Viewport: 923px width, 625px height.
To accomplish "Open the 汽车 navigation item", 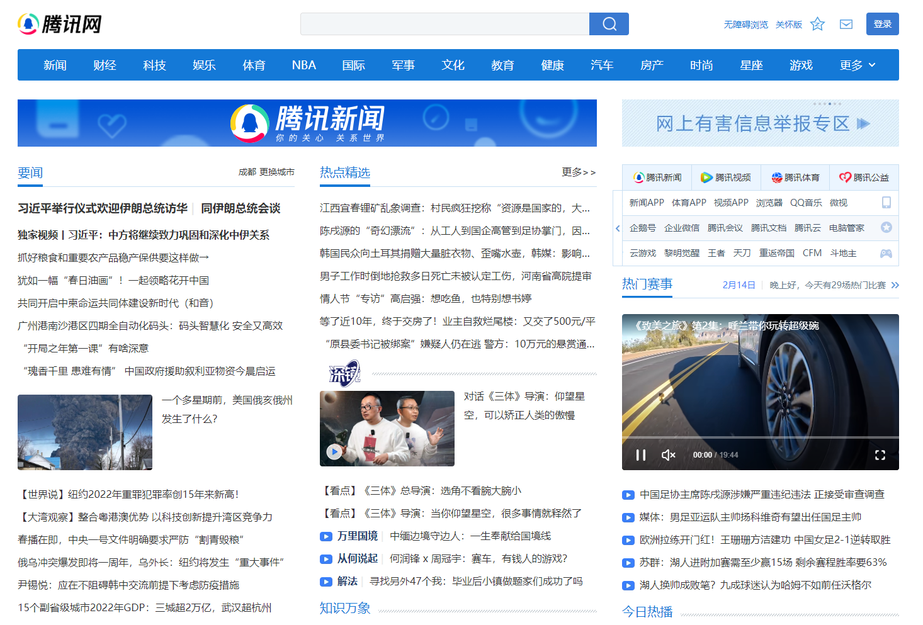I will point(602,65).
